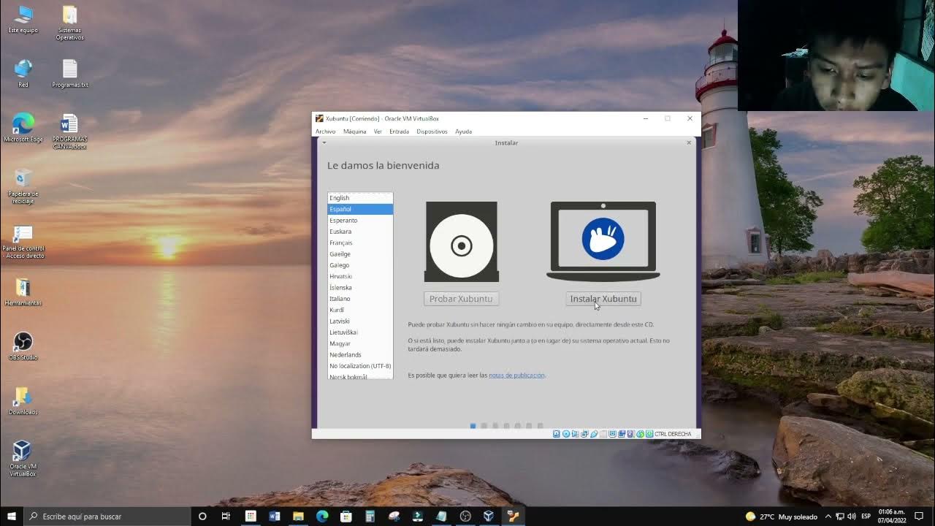Open VirtualBox Manager from the taskbar

point(489,517)
